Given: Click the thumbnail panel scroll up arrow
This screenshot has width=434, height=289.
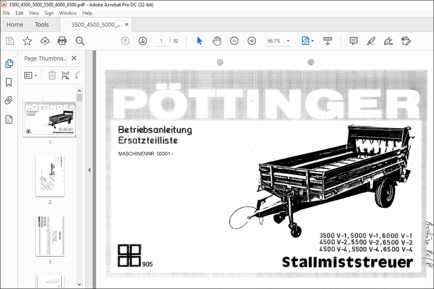Looking at the screenshot, I should (80, 91).
